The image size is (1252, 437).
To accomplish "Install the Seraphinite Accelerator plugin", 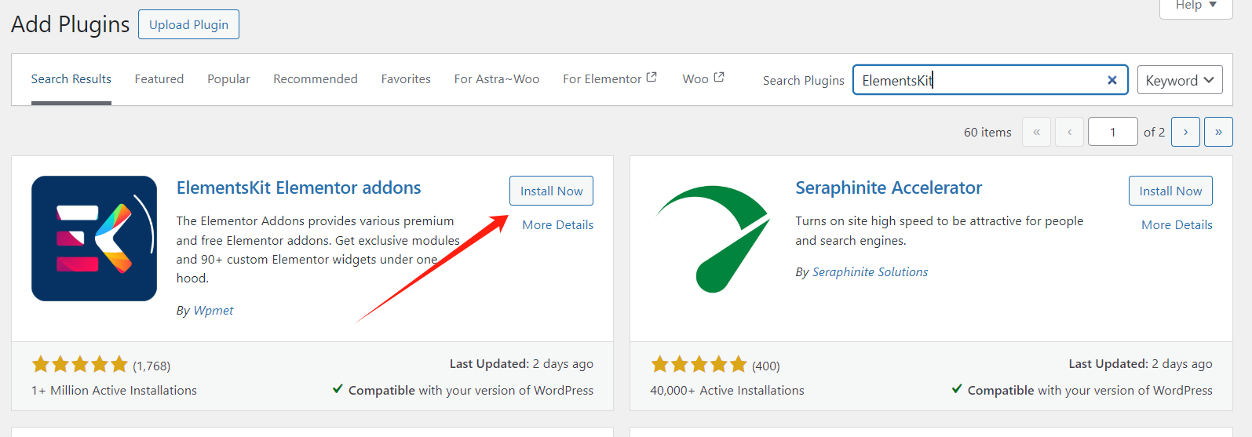I will 1170,191.
